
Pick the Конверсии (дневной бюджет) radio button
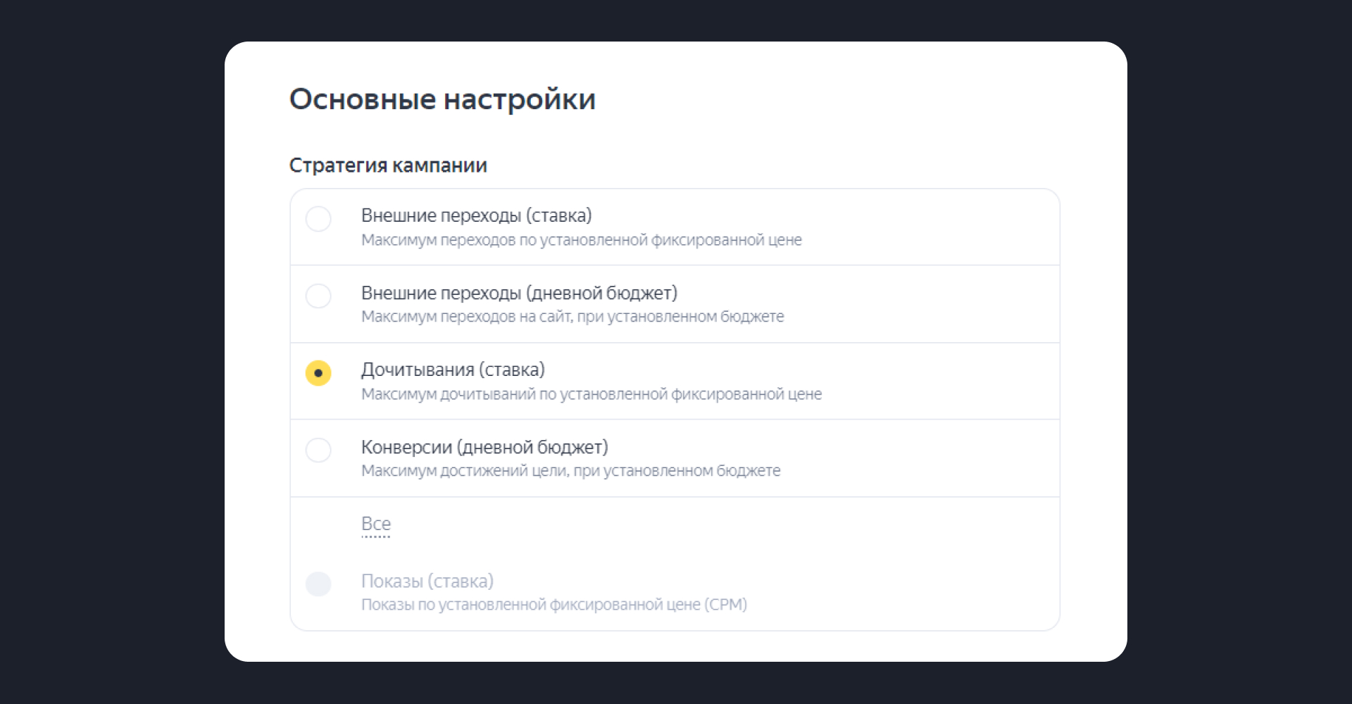pyautogui.click(x=318, y=450)
